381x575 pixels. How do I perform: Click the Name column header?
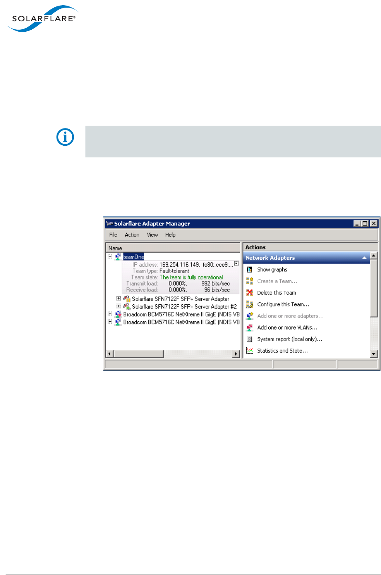click(172, 248)
